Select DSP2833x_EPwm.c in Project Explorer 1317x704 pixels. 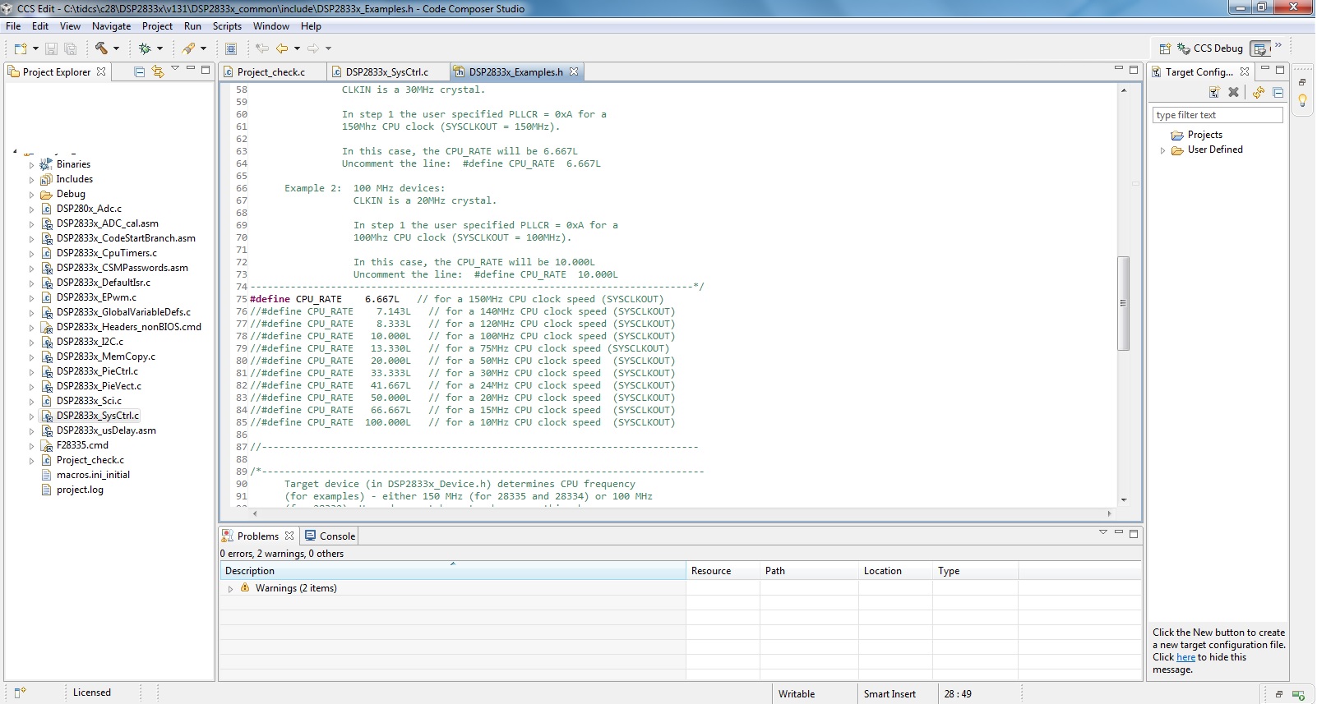pos(96,297)
